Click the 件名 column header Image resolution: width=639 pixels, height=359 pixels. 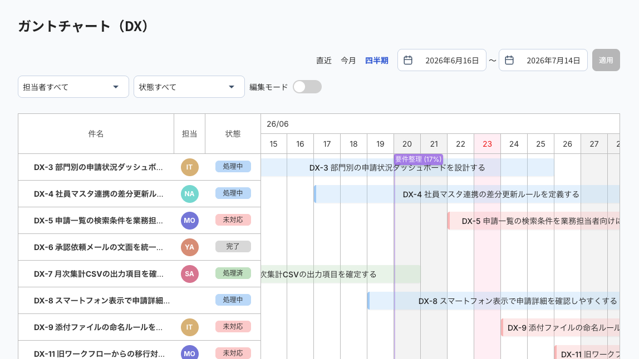[96, 134]
